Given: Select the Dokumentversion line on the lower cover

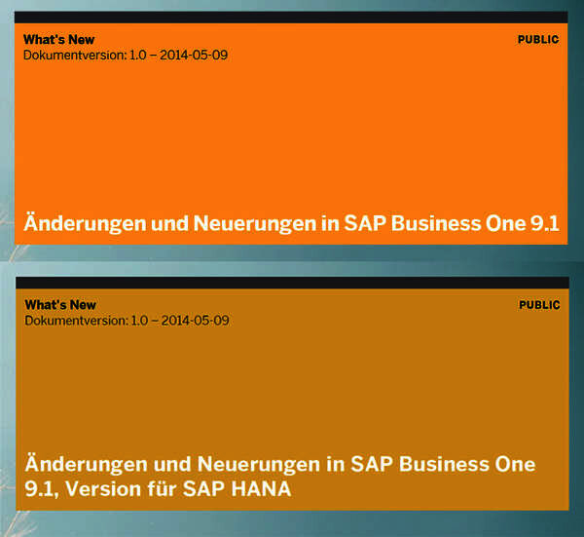Looking at the screenshot, I should point(126,320).
